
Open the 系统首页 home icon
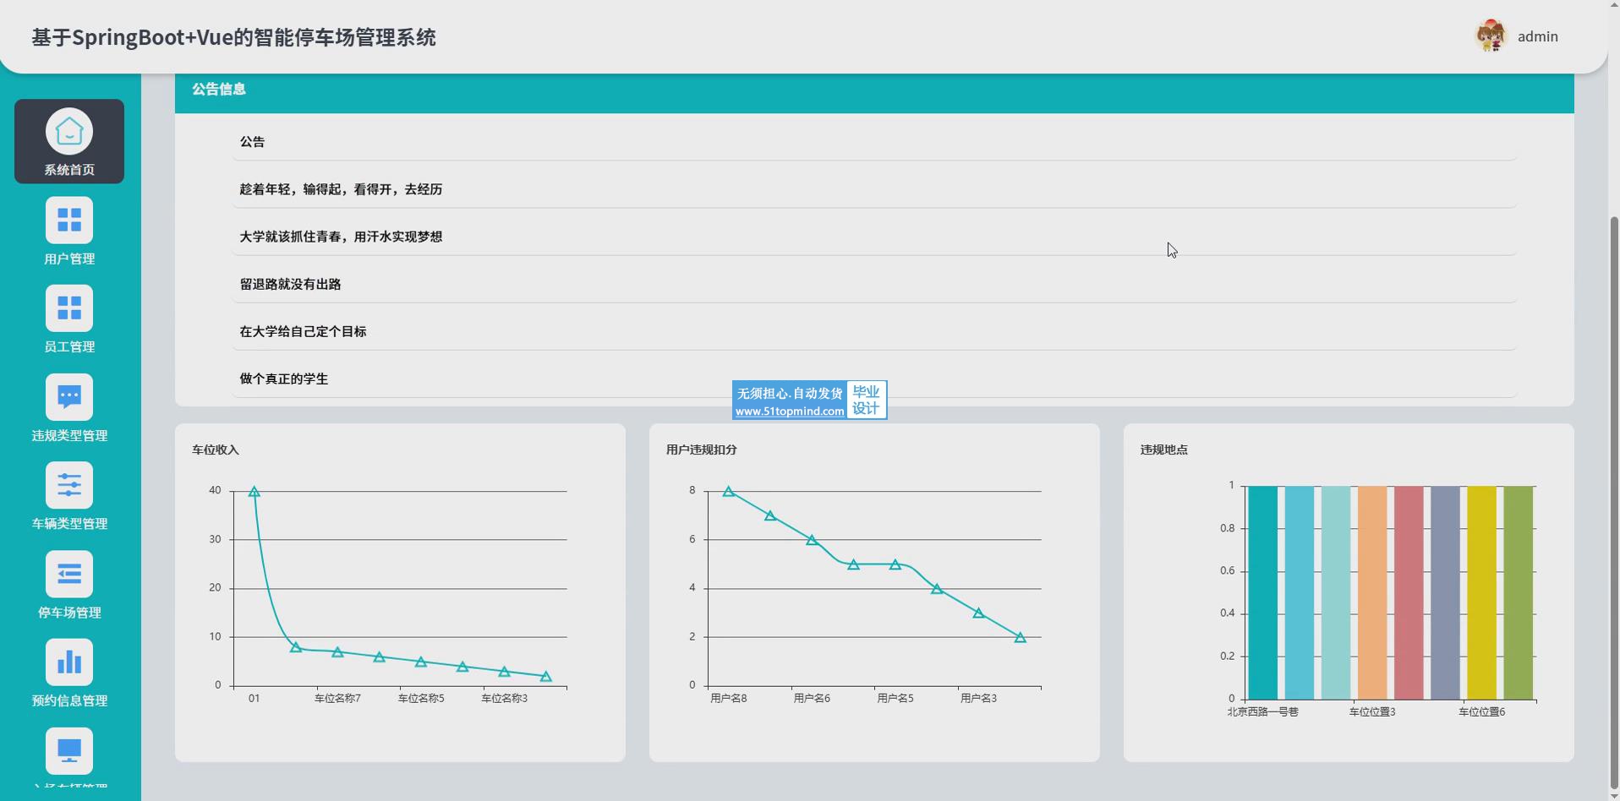pyautogui.click(x=69, y=133)
